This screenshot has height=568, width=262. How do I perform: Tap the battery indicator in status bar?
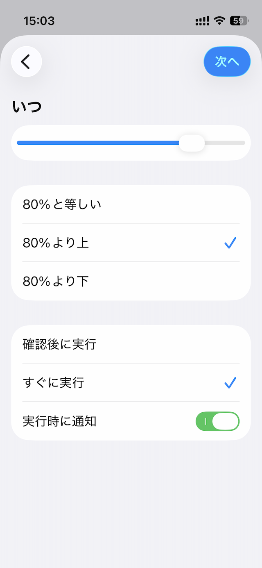point(239,21)
